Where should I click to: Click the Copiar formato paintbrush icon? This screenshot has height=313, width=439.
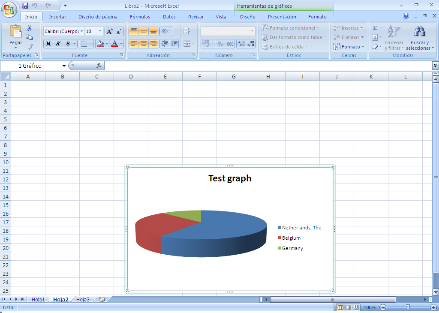[29, 47]
